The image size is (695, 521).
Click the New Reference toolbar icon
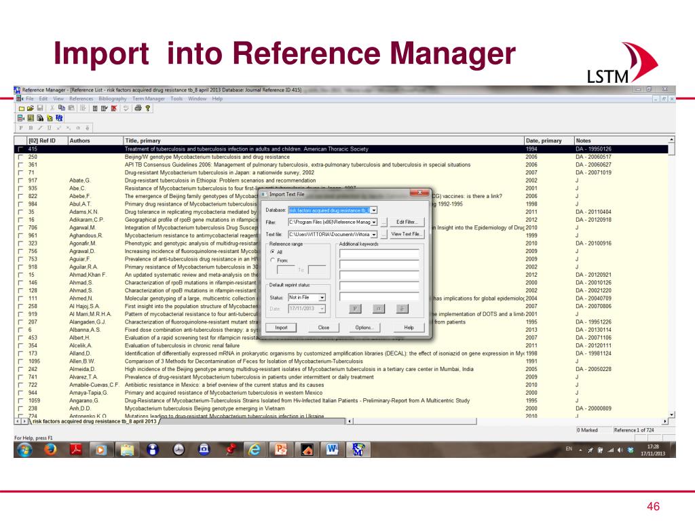pyautogui.click(x=95, y=108)
